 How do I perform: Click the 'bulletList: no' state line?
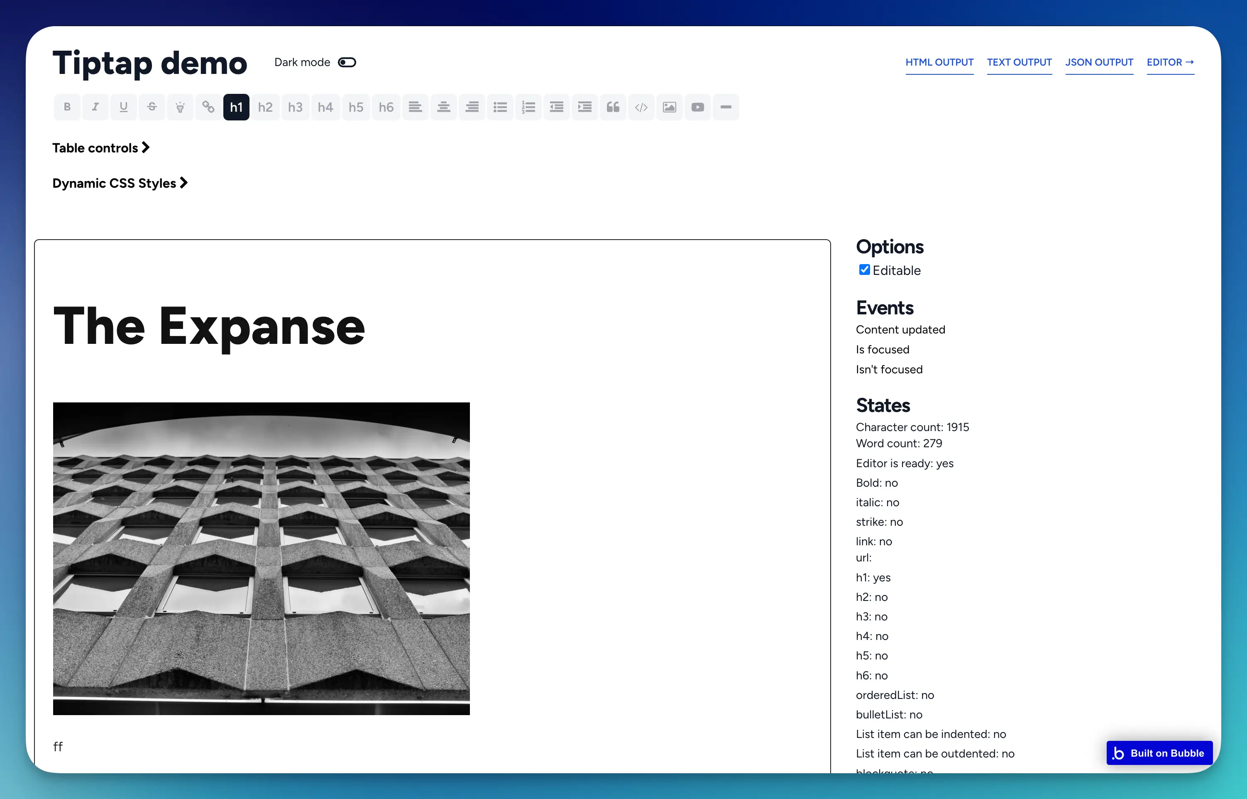click(x=889, y=714)
